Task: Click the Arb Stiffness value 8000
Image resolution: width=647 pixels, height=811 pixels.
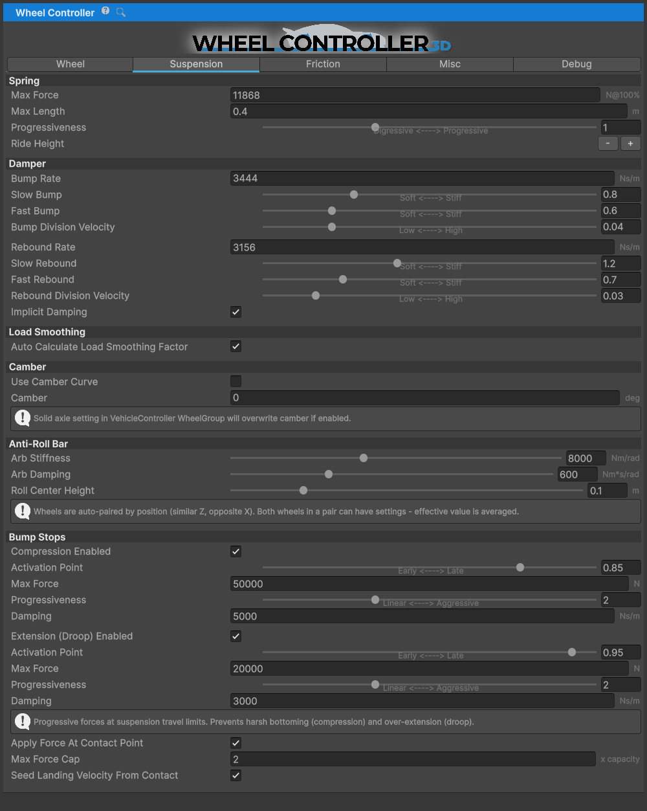Action: click(x=586, y=458)
